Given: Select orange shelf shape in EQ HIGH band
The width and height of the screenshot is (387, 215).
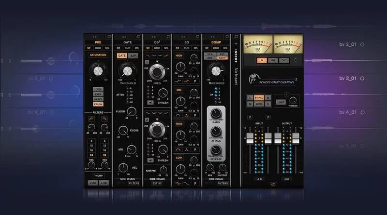Looking at the screenshot, I should pos(186,81).
